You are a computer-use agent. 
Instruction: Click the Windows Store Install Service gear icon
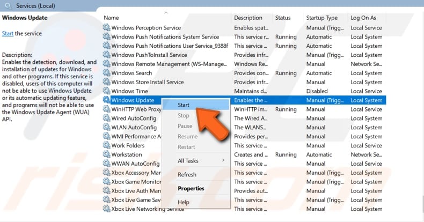coord(107,82)
